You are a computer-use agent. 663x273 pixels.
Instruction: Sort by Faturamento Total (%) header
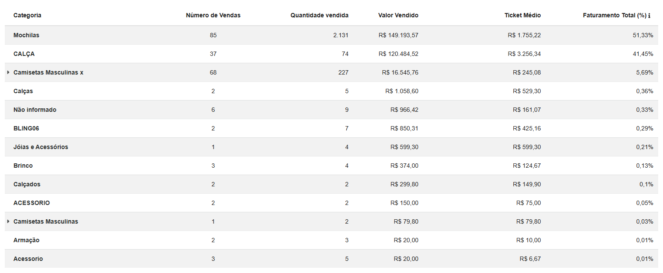[614, 16]
